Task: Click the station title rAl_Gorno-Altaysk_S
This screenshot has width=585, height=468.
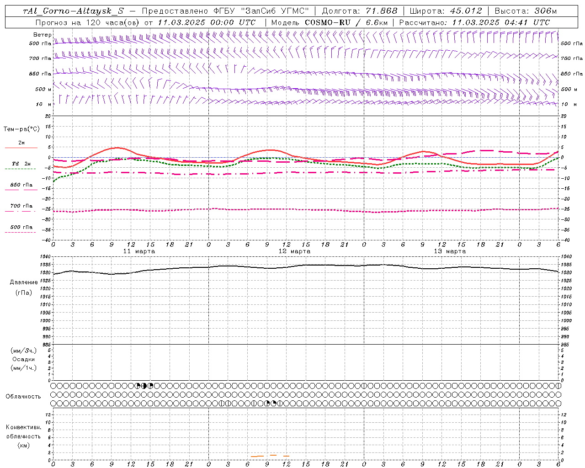Action: tap(73, 11)
